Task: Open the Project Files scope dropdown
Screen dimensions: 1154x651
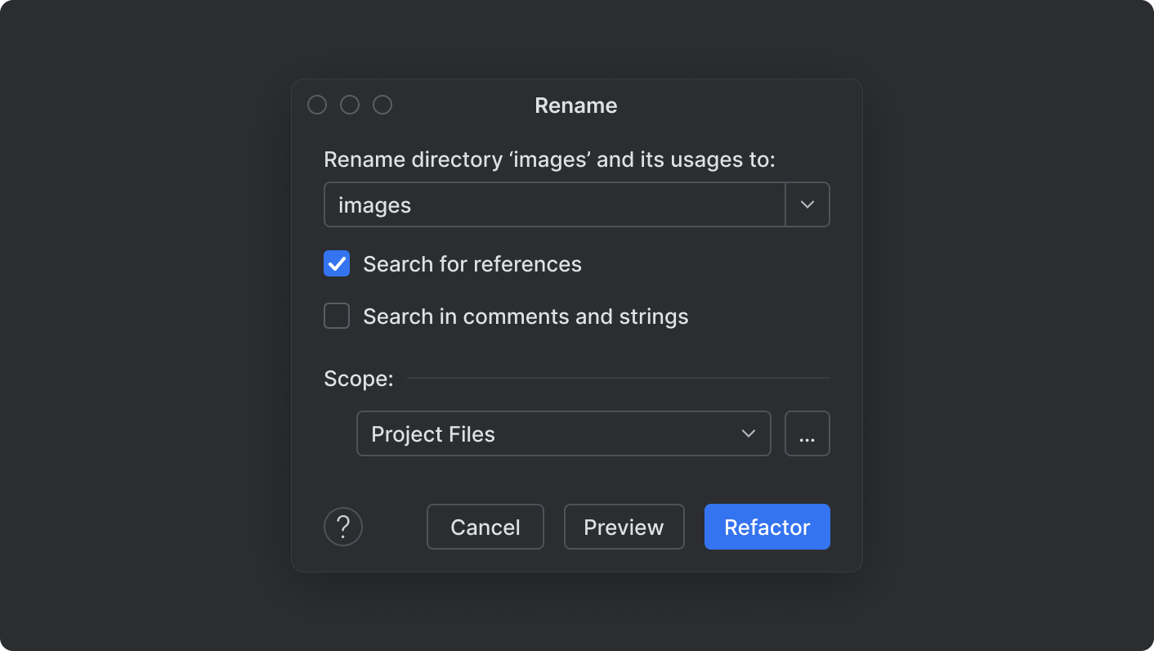Action: coord(564,433)
